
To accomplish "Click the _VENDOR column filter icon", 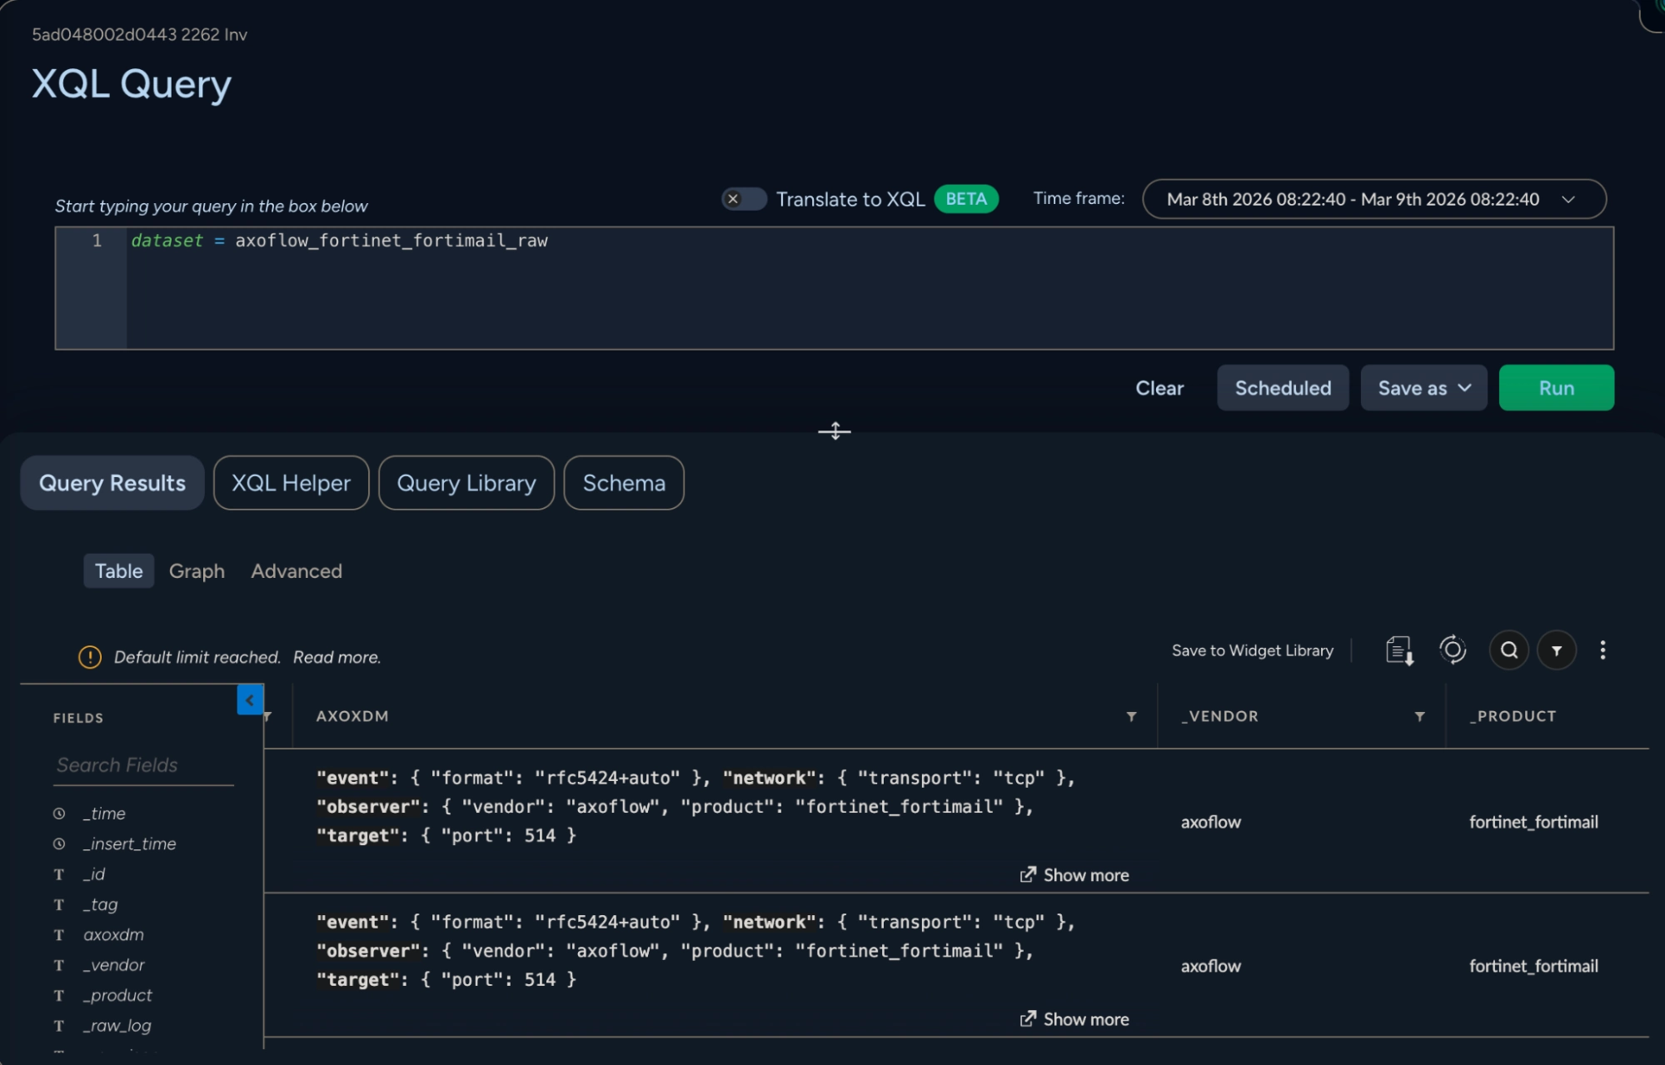I will [1419, 716].
